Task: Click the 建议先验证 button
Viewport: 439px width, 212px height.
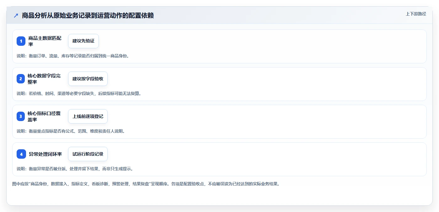Action: pos(83,41)
